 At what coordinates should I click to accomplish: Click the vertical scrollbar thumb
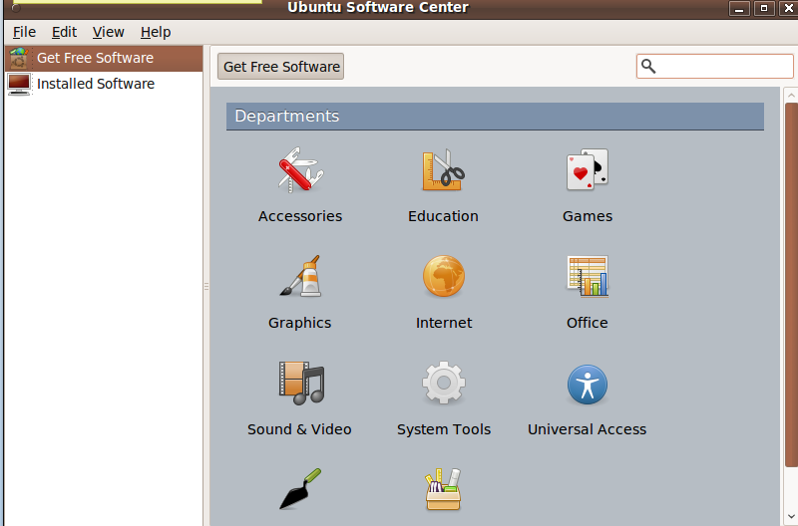(791, 285)
